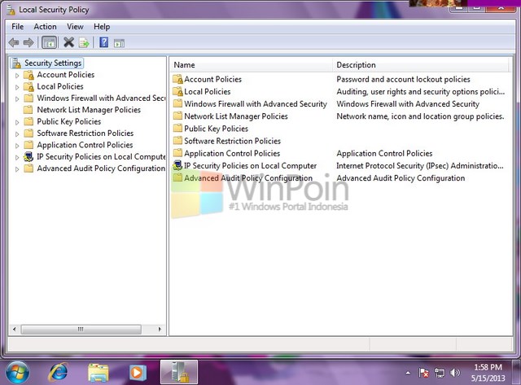Click Account Policies folder icon in Name list
The width and height of the screenshot is (521, 385).
point(177,79)
